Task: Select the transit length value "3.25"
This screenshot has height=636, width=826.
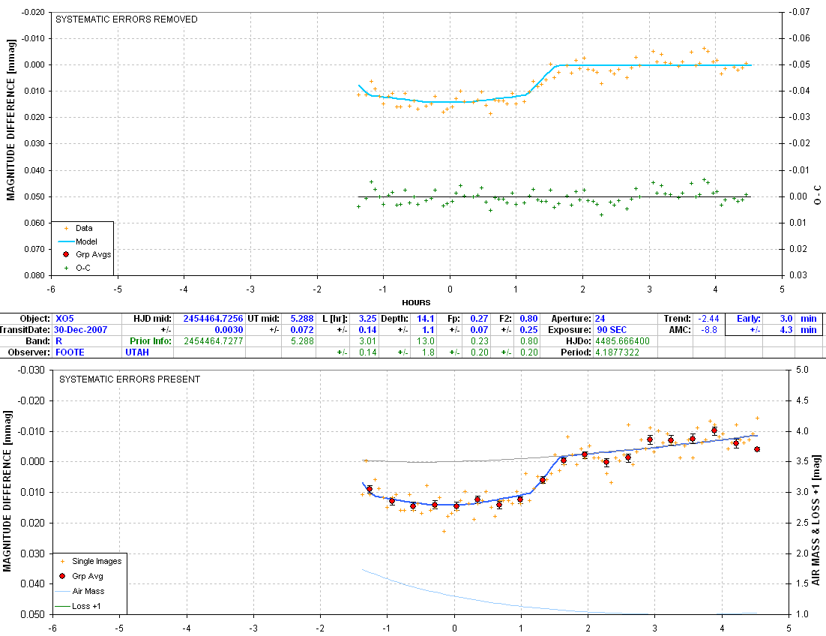Action: tap(368, 319)
